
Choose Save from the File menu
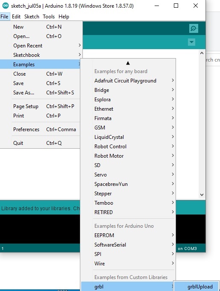pyautogui.click(x=40, y=83)
